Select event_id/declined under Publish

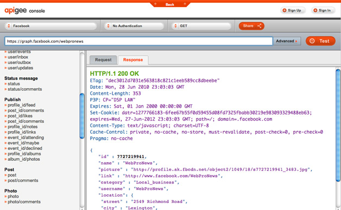click(25, 148)
